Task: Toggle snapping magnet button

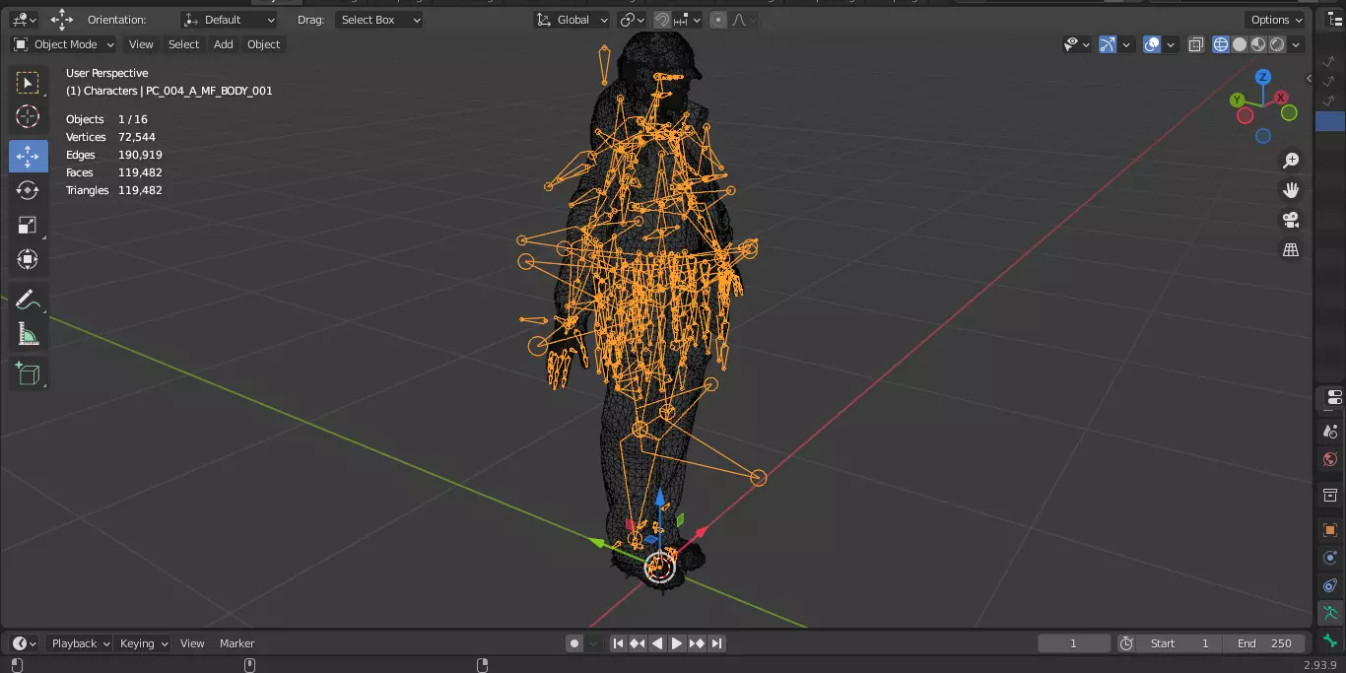Action: point(662,20)
